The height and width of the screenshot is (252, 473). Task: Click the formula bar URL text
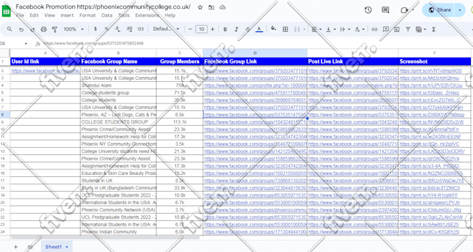(93, 43)
